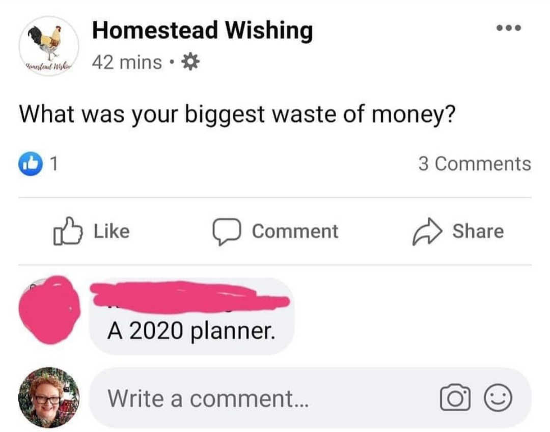This screenshot has height=432, width=550.
Task: Open the Homestead Wishing page name link
Action: pos(202,30)
